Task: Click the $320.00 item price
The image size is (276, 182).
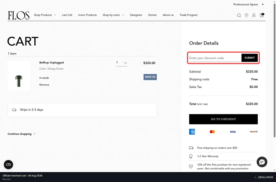Action: pos(149,63)
